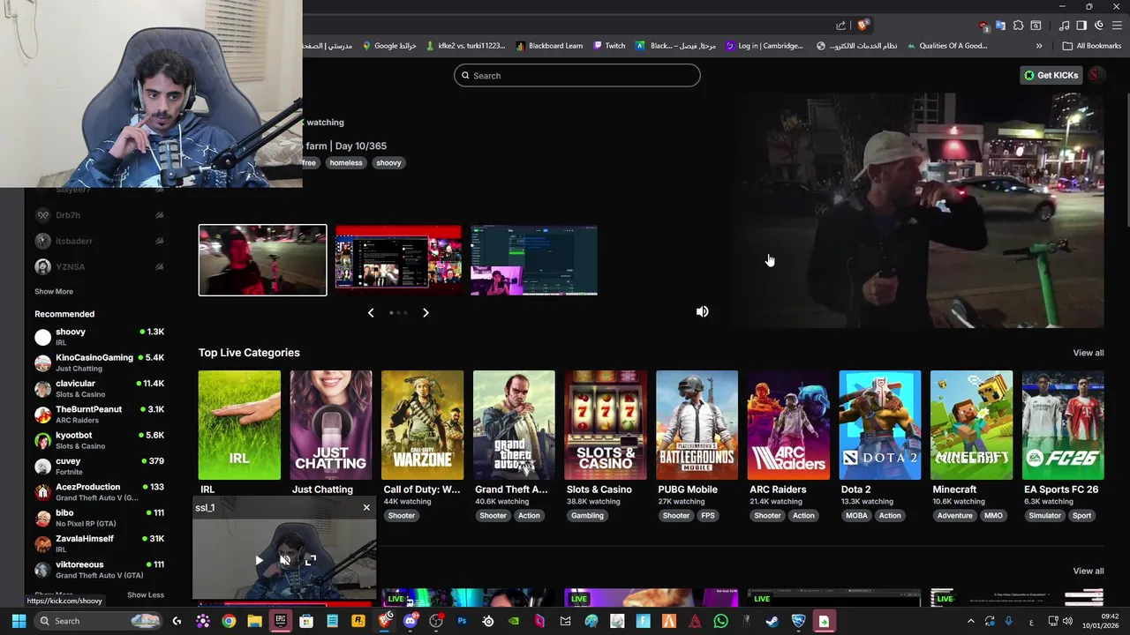Expand followed channels with Show More
The image size is (1130, 635).
[54, 291]
